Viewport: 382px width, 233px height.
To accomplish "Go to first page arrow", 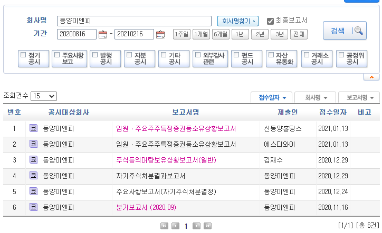I will pos(164,226).
